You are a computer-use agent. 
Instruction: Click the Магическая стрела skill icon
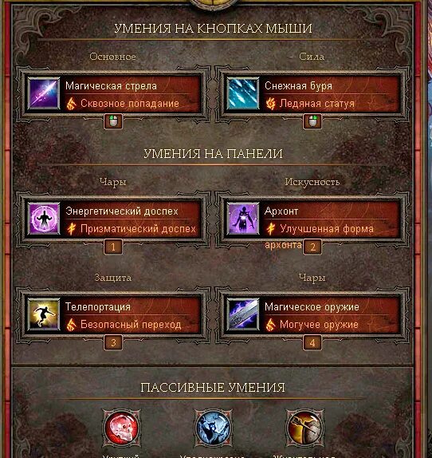coord(44,93)
